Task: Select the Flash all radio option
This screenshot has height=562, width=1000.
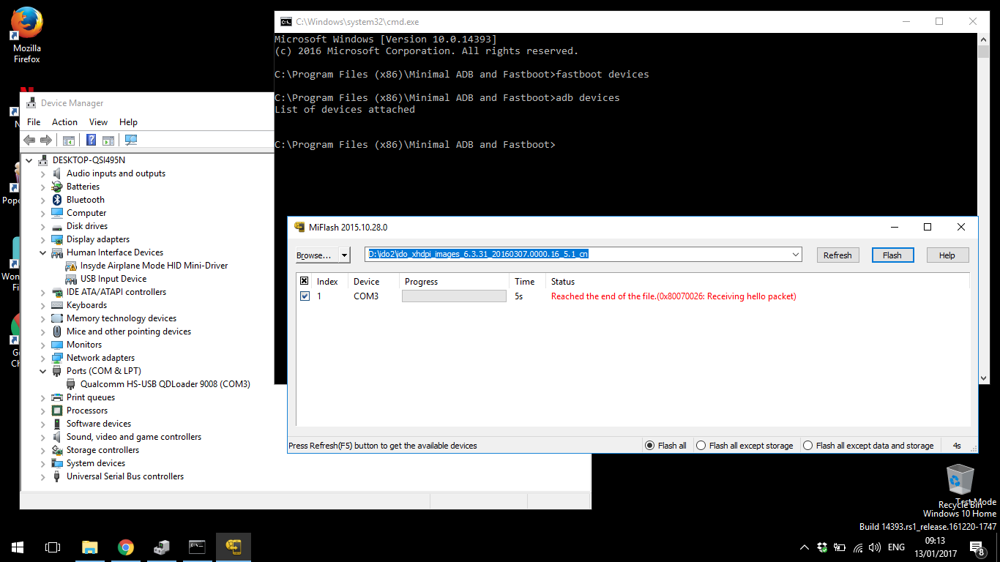Action: [x=649, y=446]
